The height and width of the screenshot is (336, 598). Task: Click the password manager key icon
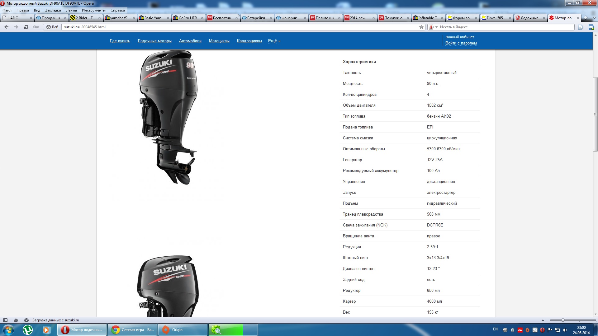pos(36,27)
